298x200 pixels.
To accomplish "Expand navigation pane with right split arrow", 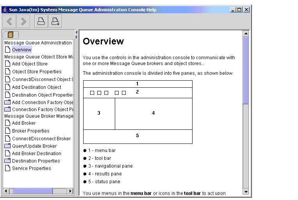I will point(77,37).
